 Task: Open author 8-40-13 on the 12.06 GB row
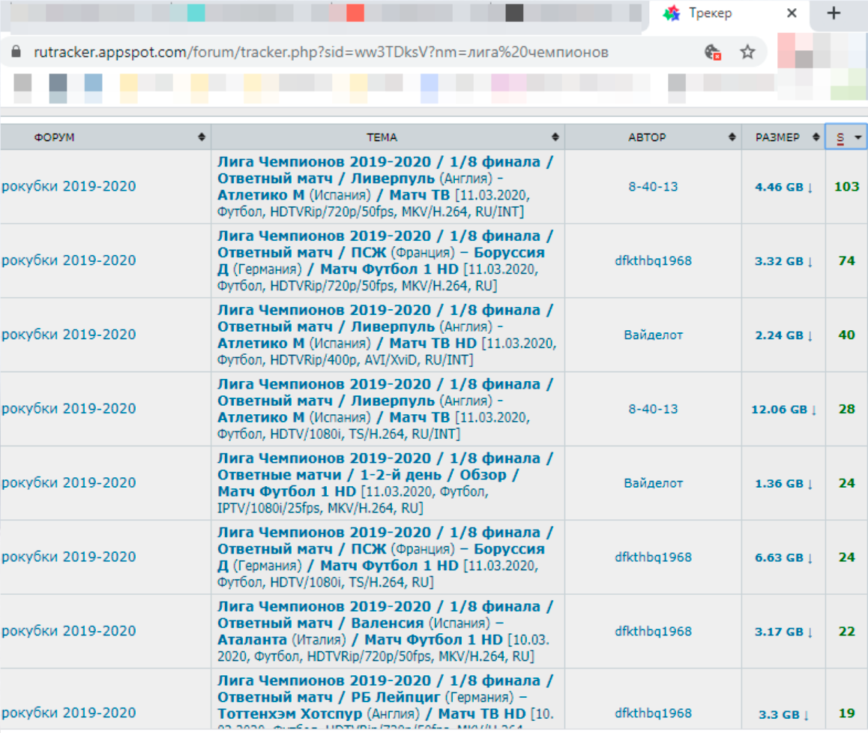click(653, 409)
